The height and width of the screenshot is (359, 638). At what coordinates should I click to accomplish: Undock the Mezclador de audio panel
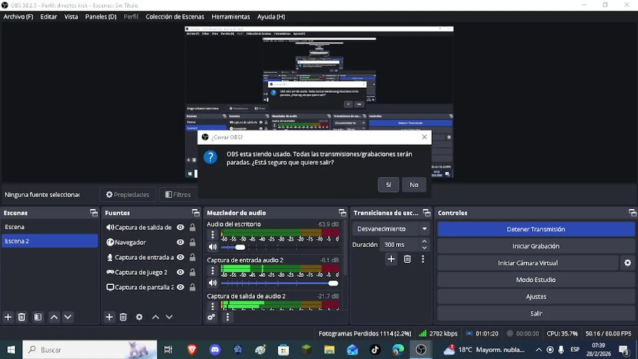coord(342,213)
